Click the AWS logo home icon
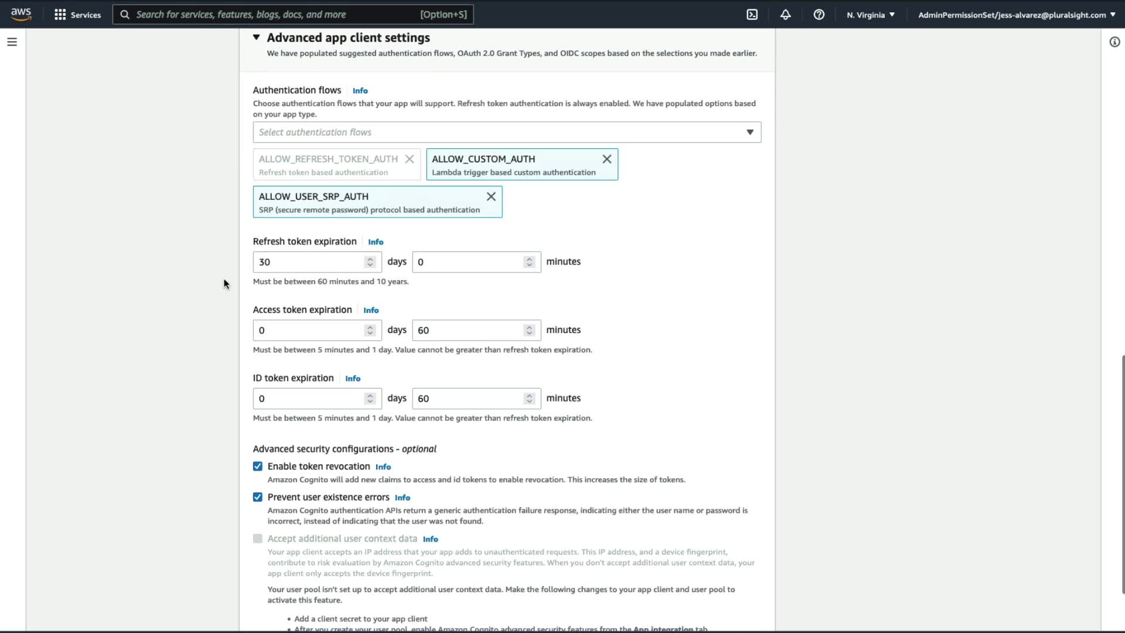Image resolution: width=1125 pixels, height=633 pixels. [21, 14]
